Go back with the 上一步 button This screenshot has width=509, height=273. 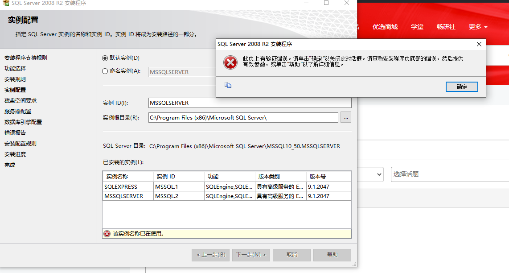pyautogui.click(x=211, y=255)
